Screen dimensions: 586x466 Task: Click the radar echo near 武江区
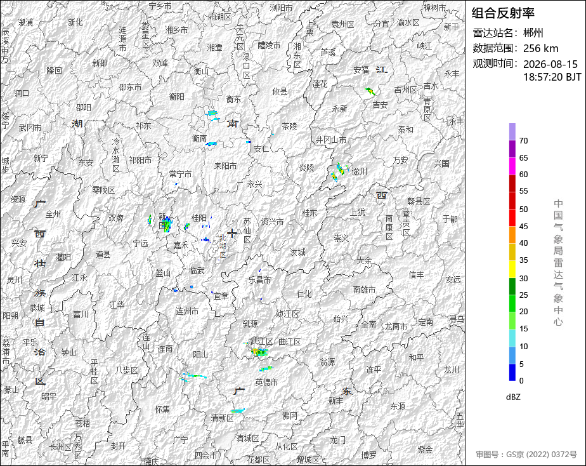[259, 352]
